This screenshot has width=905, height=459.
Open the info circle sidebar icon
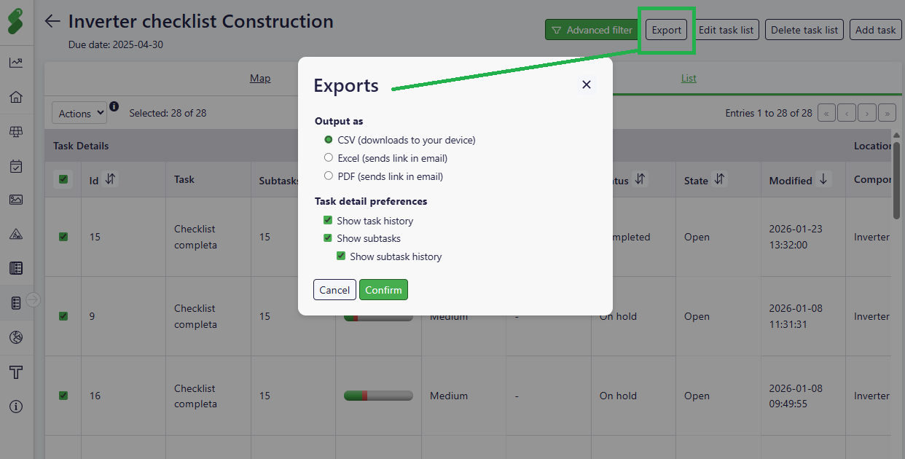click(x=16, y=407)
